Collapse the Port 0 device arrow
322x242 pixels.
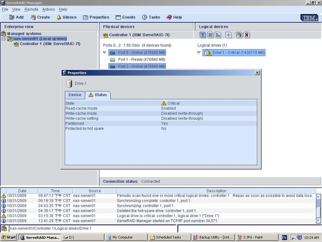[x=105, y=53]
